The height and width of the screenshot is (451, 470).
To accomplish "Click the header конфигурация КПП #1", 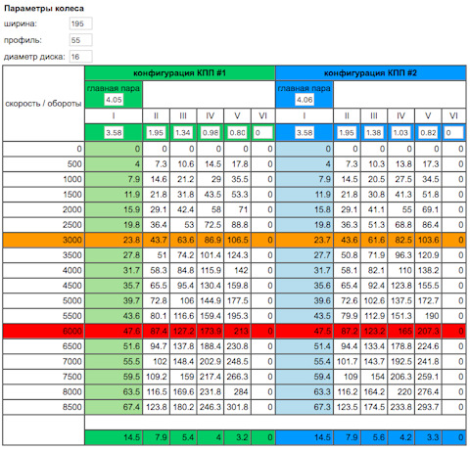I will pos(180,72).
